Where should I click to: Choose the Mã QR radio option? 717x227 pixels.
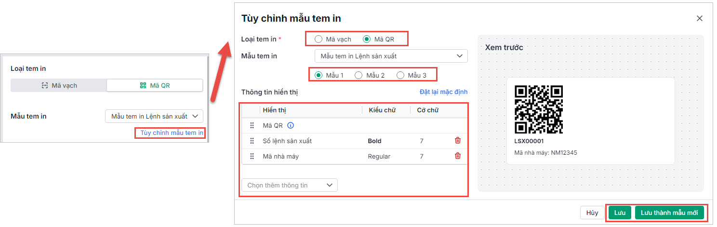(367, 39)
